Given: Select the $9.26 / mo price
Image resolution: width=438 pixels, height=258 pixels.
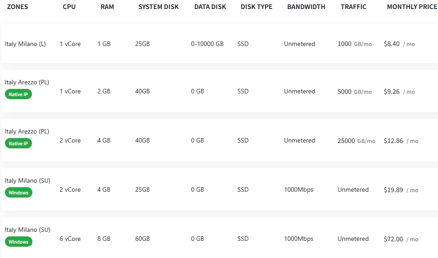Looking at the screenshot, I should tap(399, 92).
